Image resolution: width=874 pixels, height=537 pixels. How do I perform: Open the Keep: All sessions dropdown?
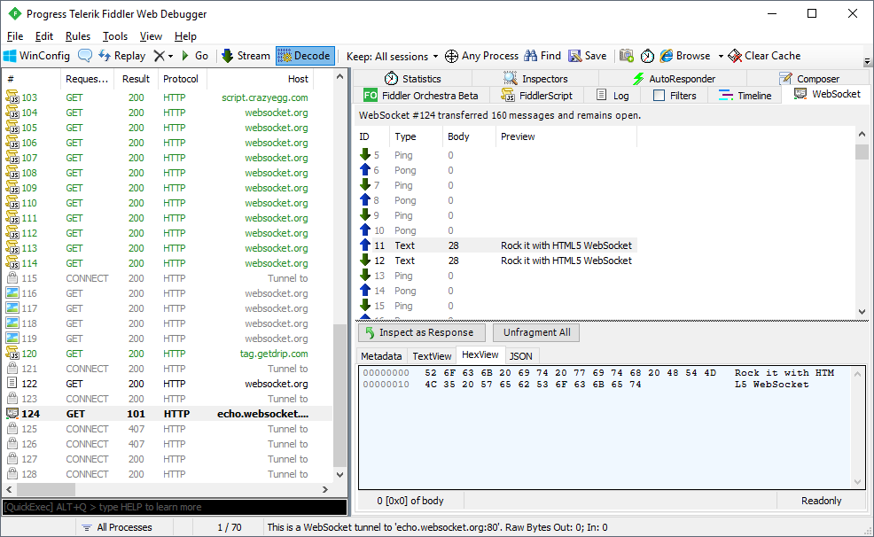coord(392,55)
